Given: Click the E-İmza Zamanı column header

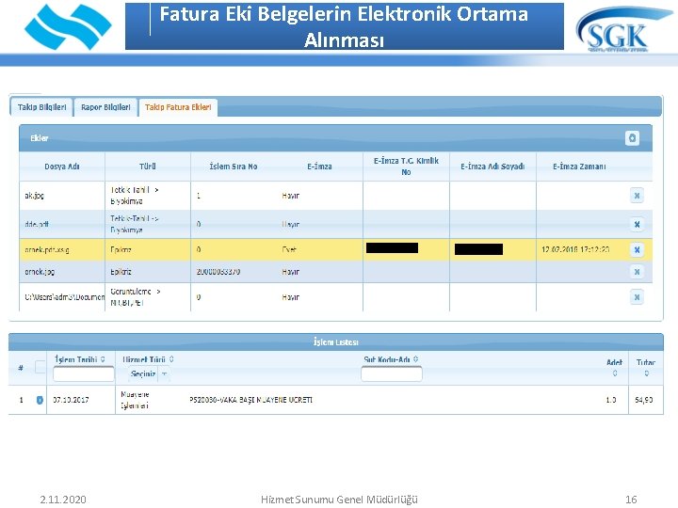Looking at the screenshot, I should [579, 167].
